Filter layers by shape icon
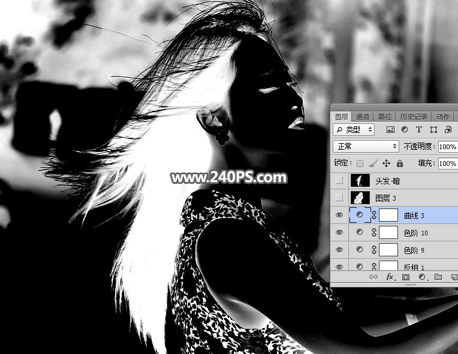 point(433,129)
